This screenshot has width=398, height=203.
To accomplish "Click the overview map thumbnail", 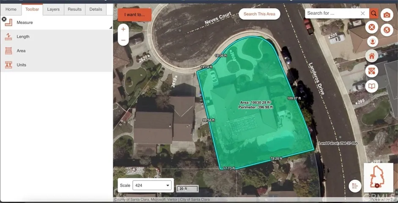I will pyautogui.click(x=379, y=177).
